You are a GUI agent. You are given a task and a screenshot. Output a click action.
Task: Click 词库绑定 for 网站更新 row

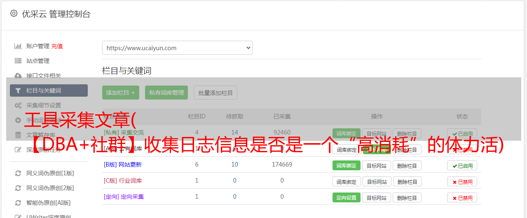tap(347, 165)
